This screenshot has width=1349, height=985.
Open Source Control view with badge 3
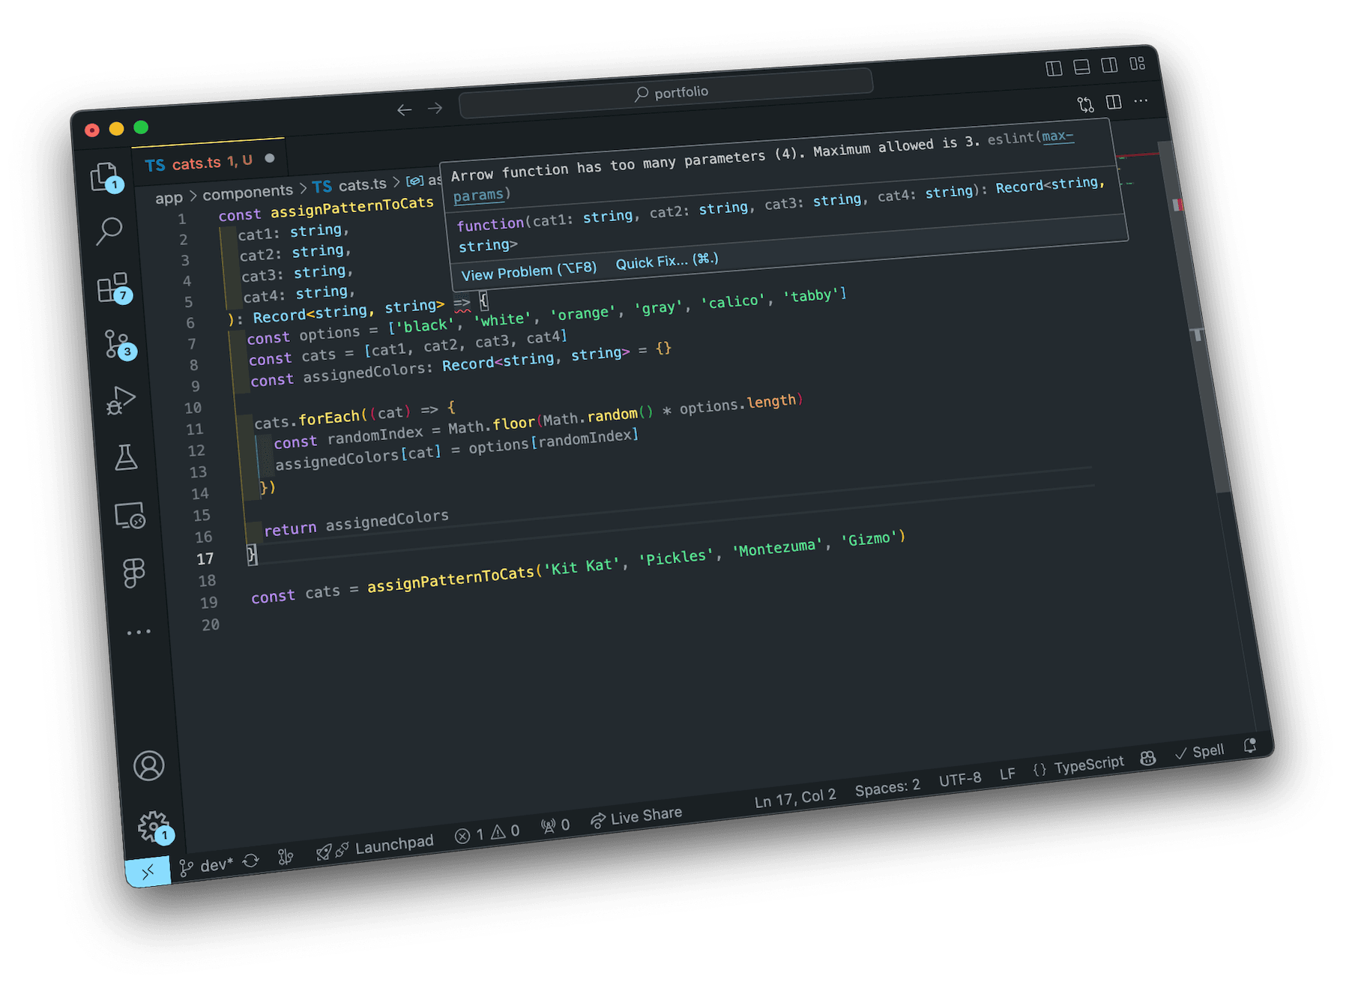(x=119, y=344)
